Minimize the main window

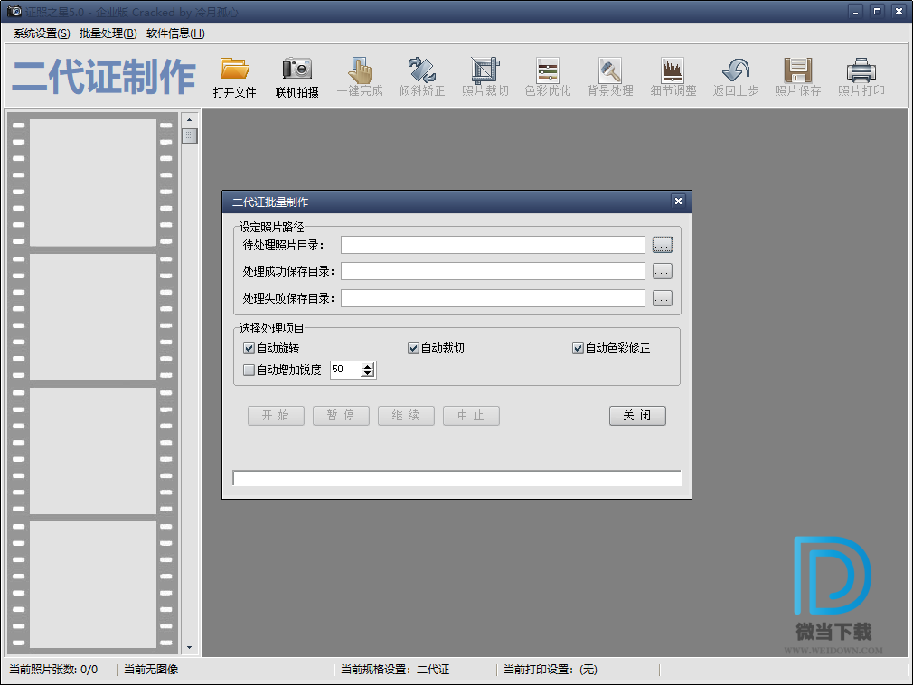(855, 11)
